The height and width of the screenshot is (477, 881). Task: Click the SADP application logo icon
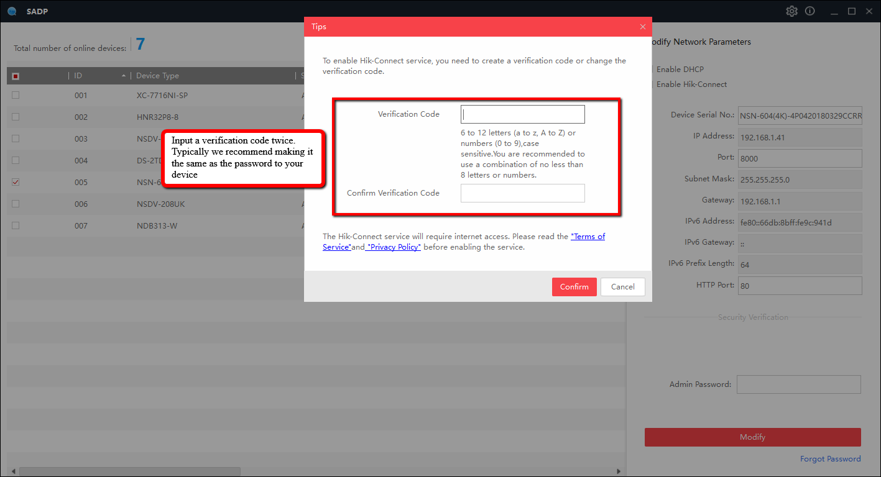[x=12, y=11]
